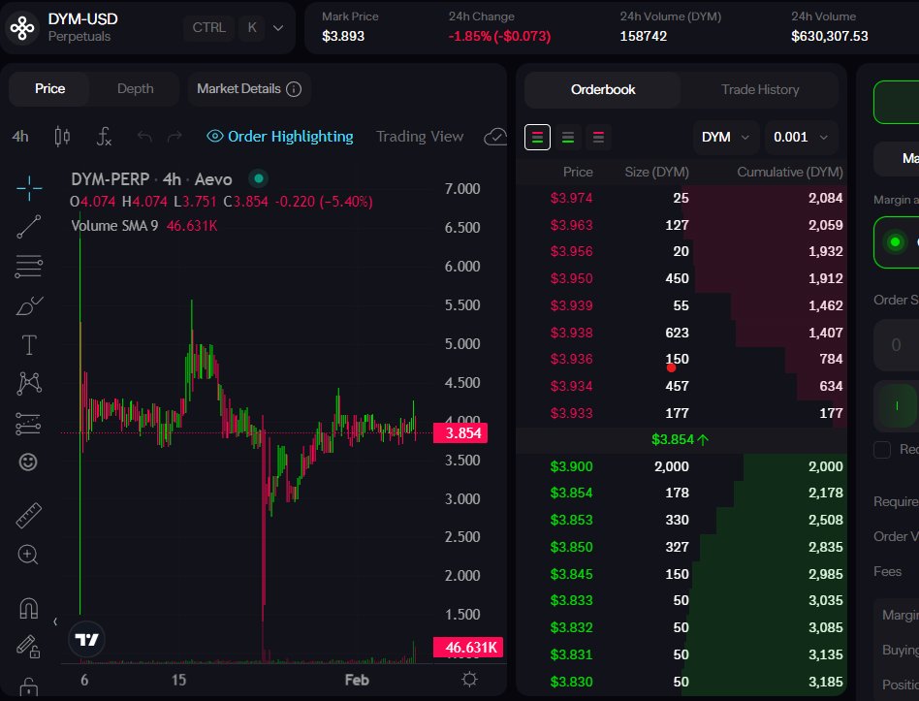Show bids only orderbook view
The width and height of the screenshot is (919, 701).
coord(568,137)
